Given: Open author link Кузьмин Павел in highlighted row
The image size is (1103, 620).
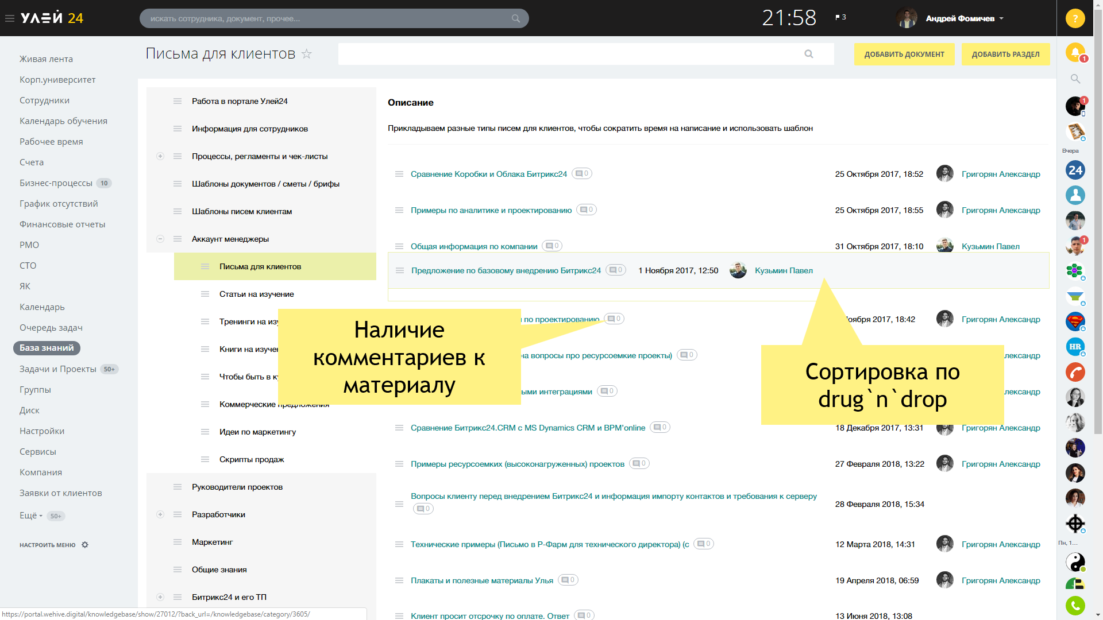Looking at the screenshot, I should pos(784,270).
